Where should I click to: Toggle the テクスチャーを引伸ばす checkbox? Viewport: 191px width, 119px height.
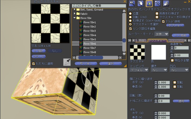pyautogui.click(x=157, y=17)
